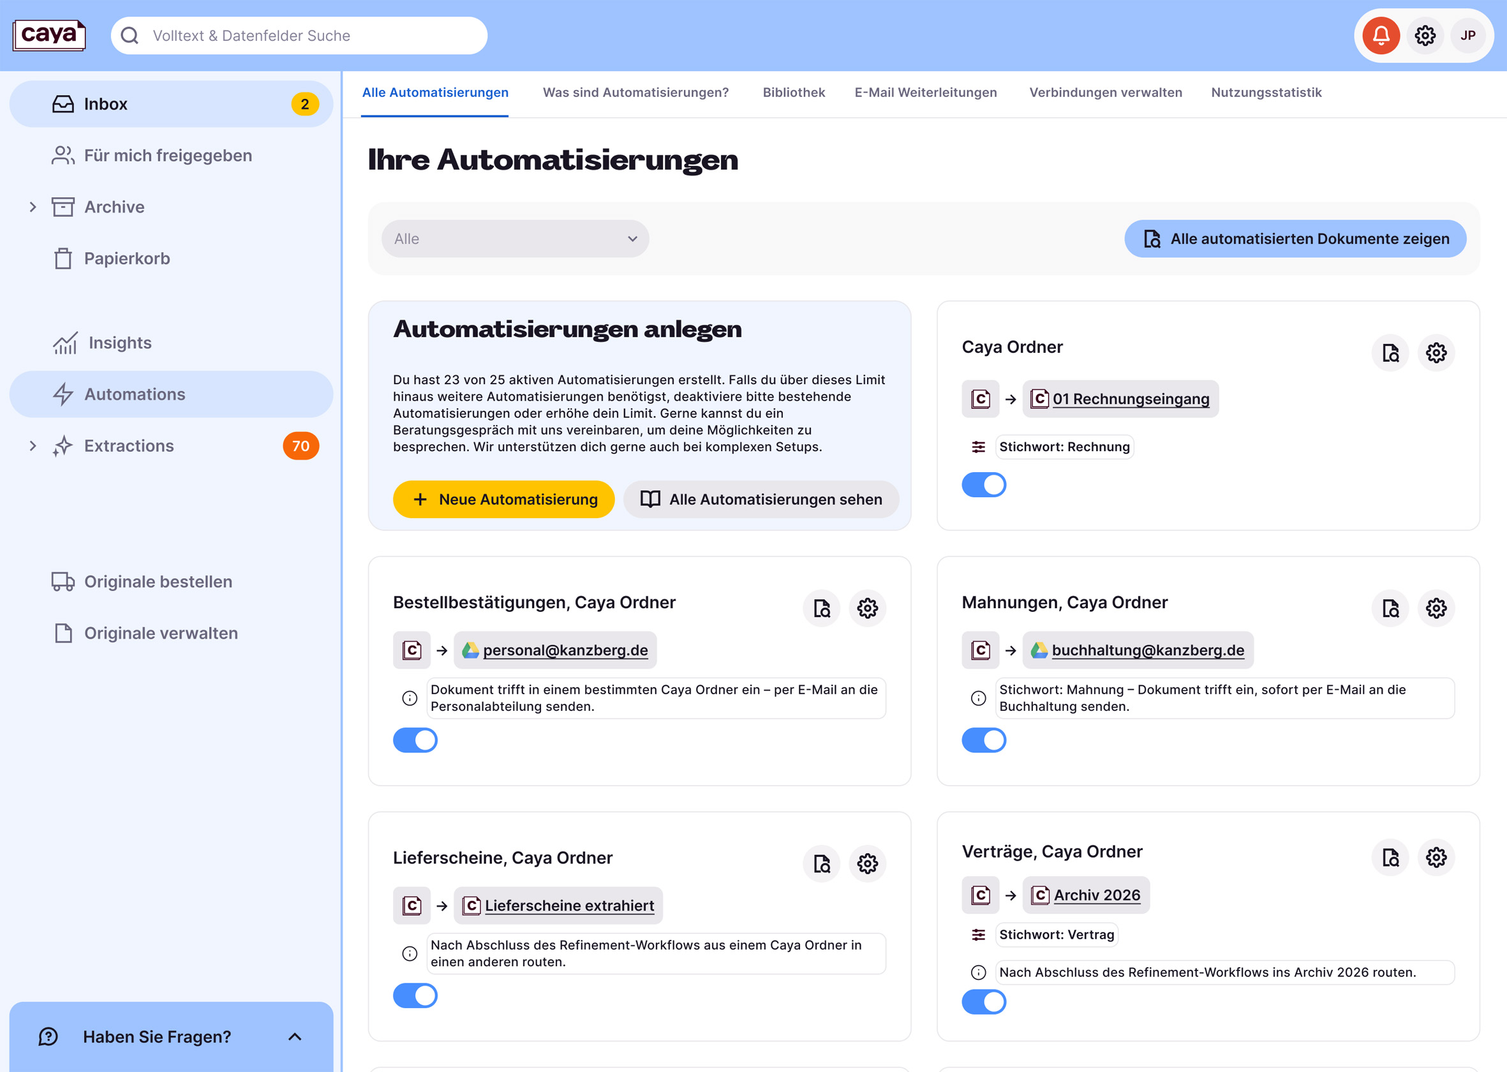
Task: Click Alle Automatisierungen sehen button
Action: coord(761,500)
